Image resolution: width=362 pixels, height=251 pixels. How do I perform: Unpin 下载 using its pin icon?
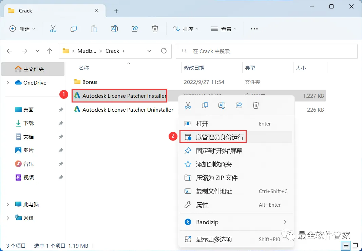click(61, 123)
